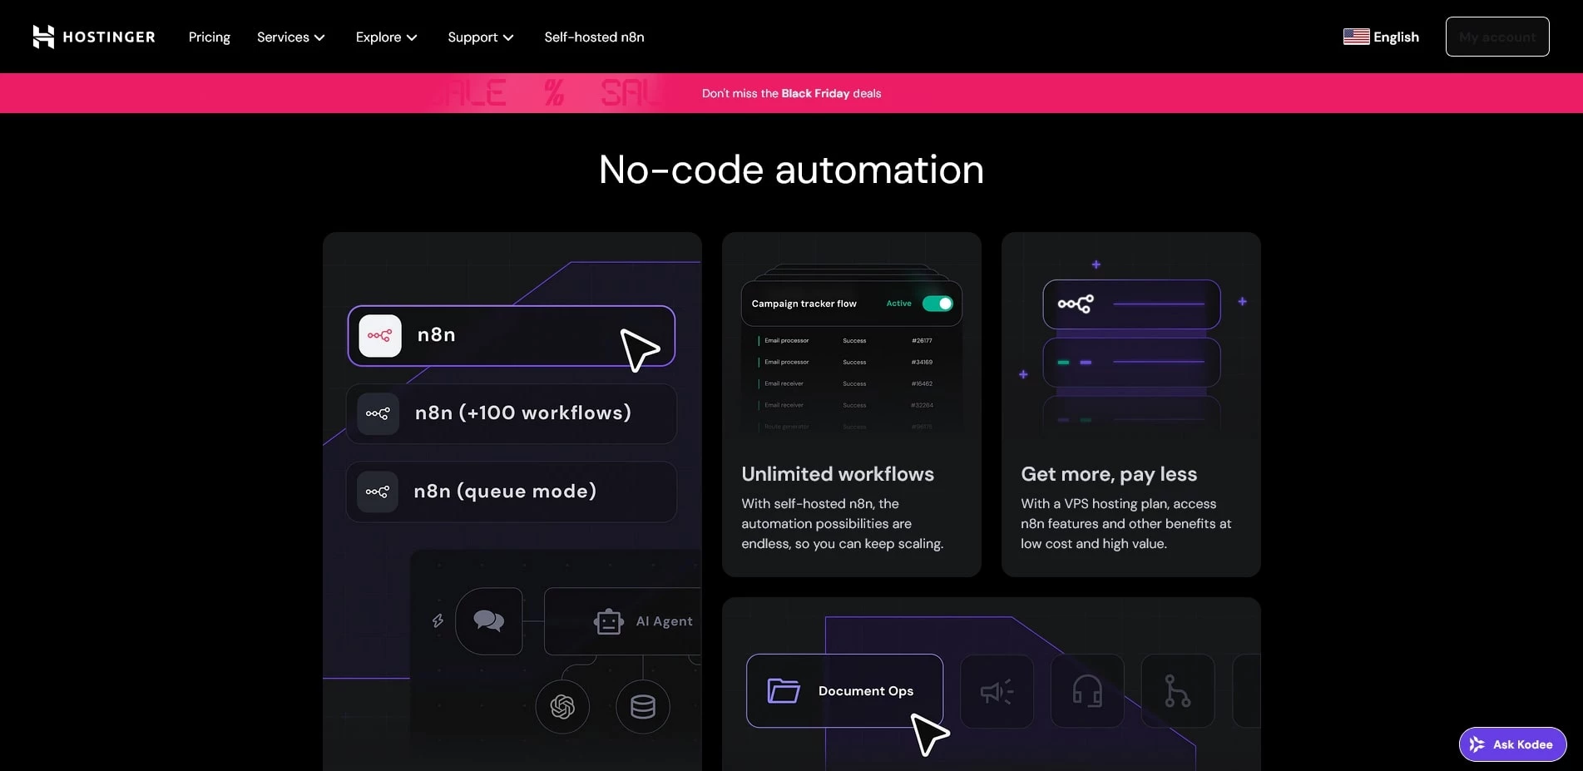1583x771 pixels.
Task: Open the Ask Kodee chat assistant
Action: [x=1512, y=744]
